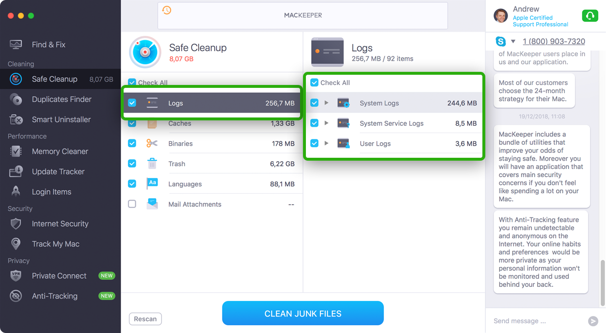Click the Binaries 178 MB value
The height and width of the screenshot is (333, 606).
pyautogui.click(x=284, y=144)
